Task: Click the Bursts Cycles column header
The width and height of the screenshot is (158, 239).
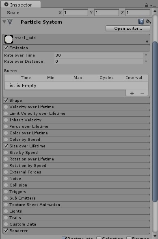Action: [106, 78]
